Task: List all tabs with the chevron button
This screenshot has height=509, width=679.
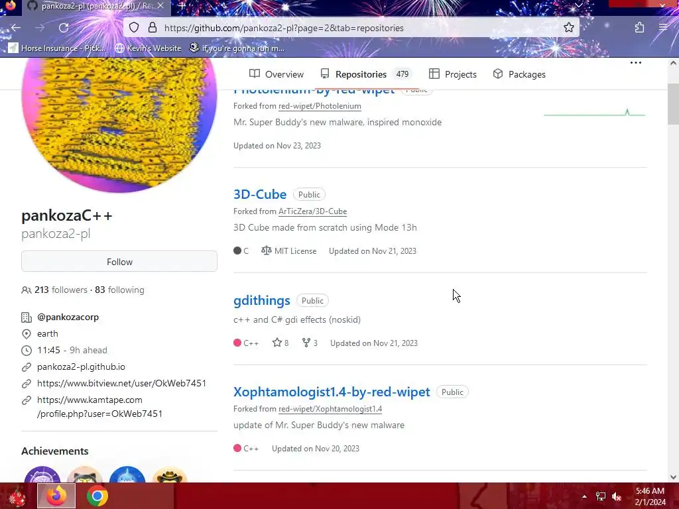Action: (x=578, y=5)
